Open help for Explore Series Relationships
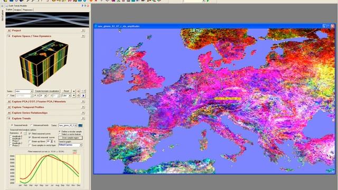 83,112
